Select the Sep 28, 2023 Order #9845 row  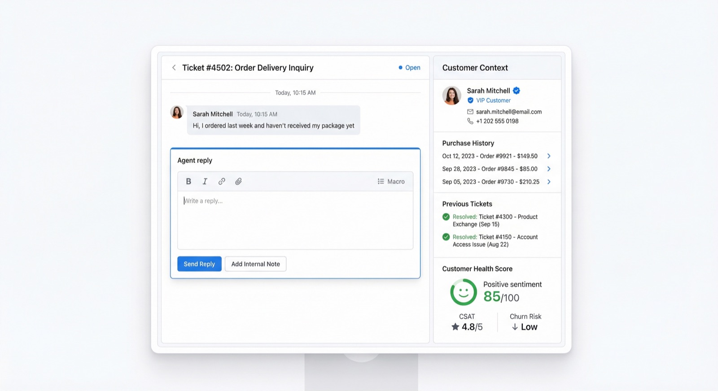point(497,169)
